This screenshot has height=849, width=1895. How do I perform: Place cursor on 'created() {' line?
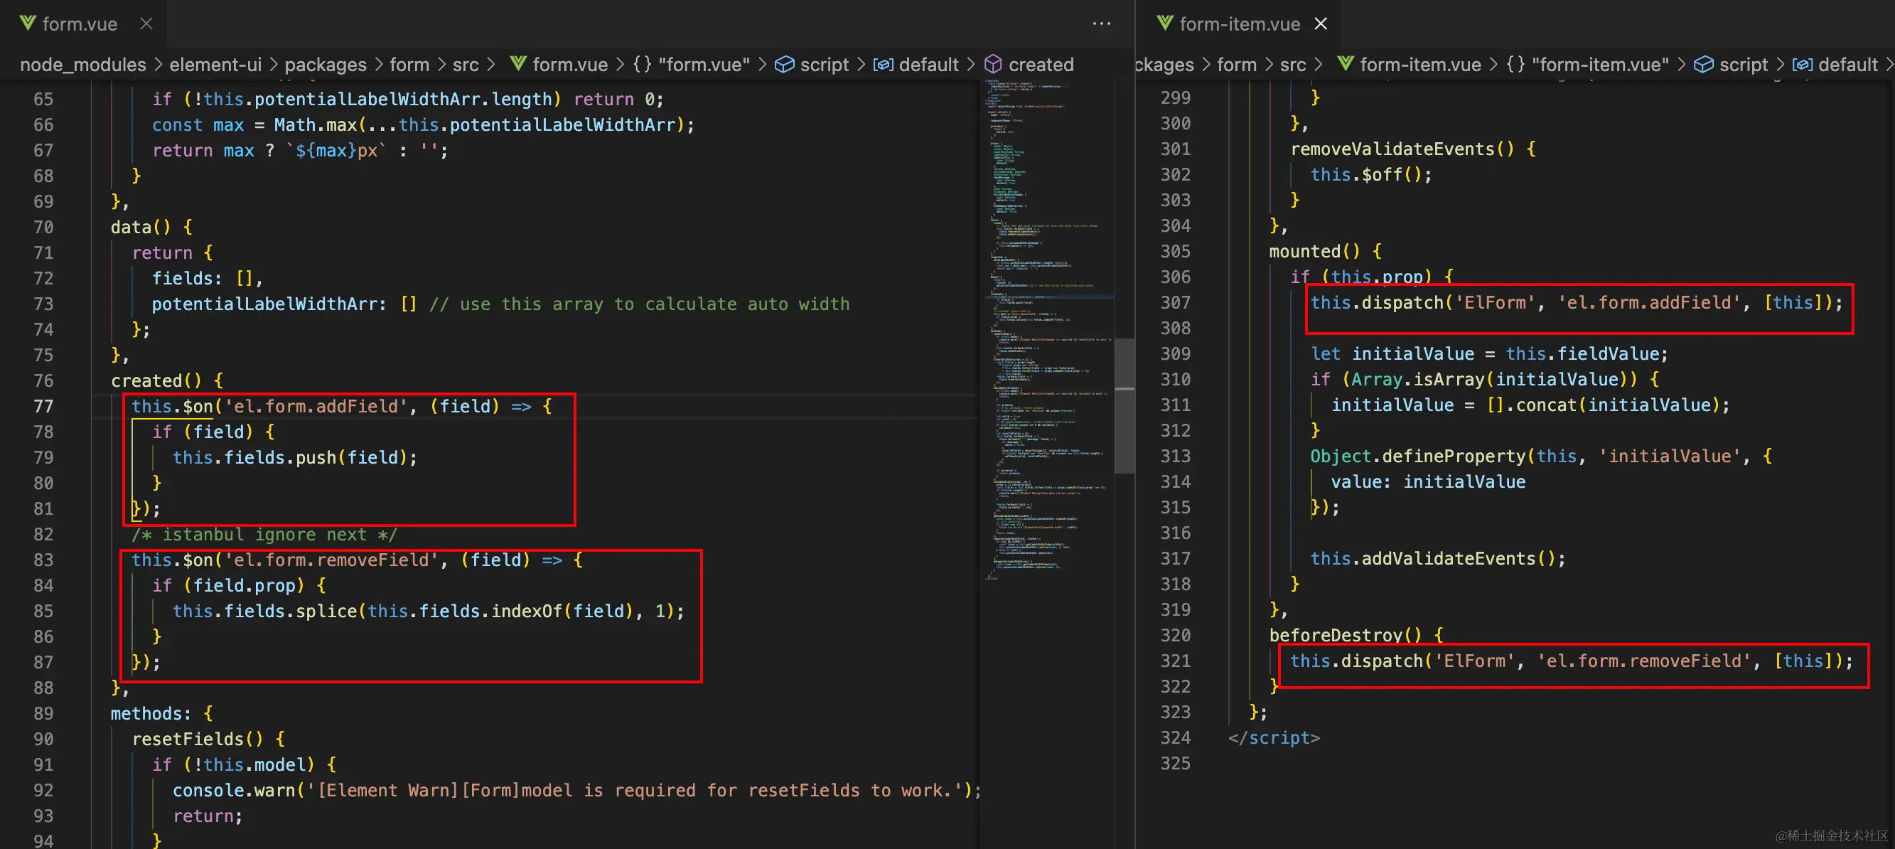pyautogui.click(x=167, y=380)
